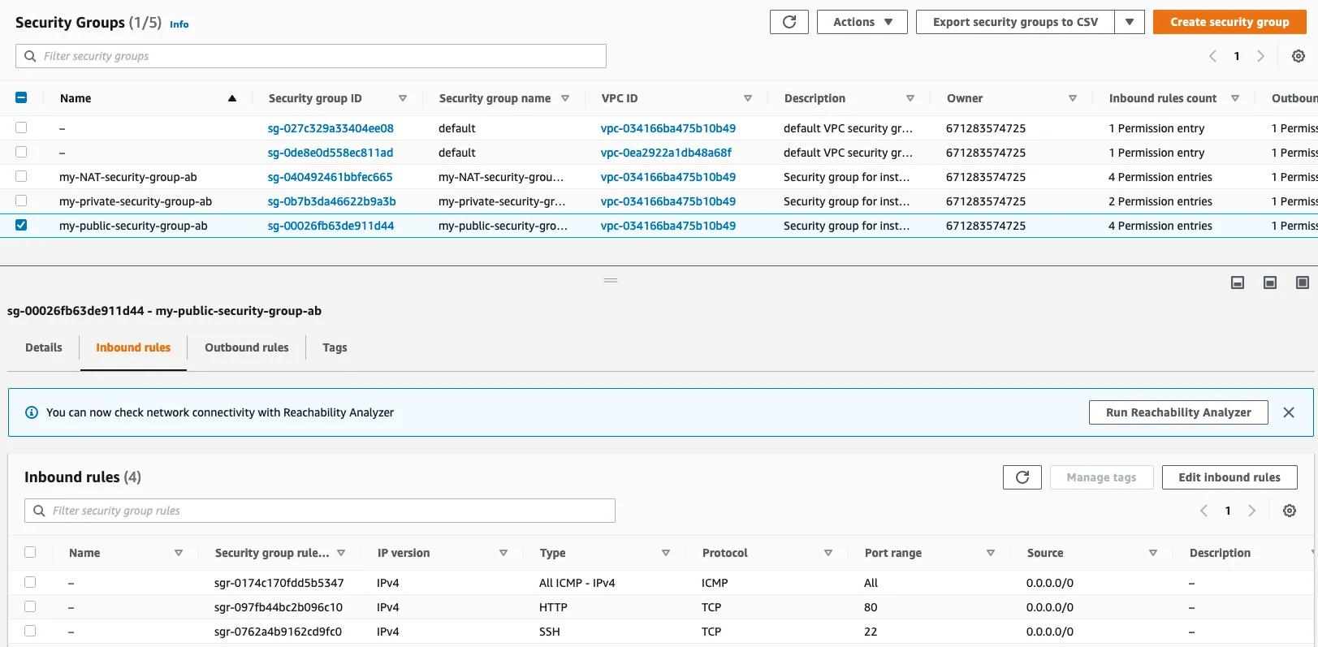Collapse split panel with leftmost layout icon
1318x647 pixels.
[x=1238, y=283]
